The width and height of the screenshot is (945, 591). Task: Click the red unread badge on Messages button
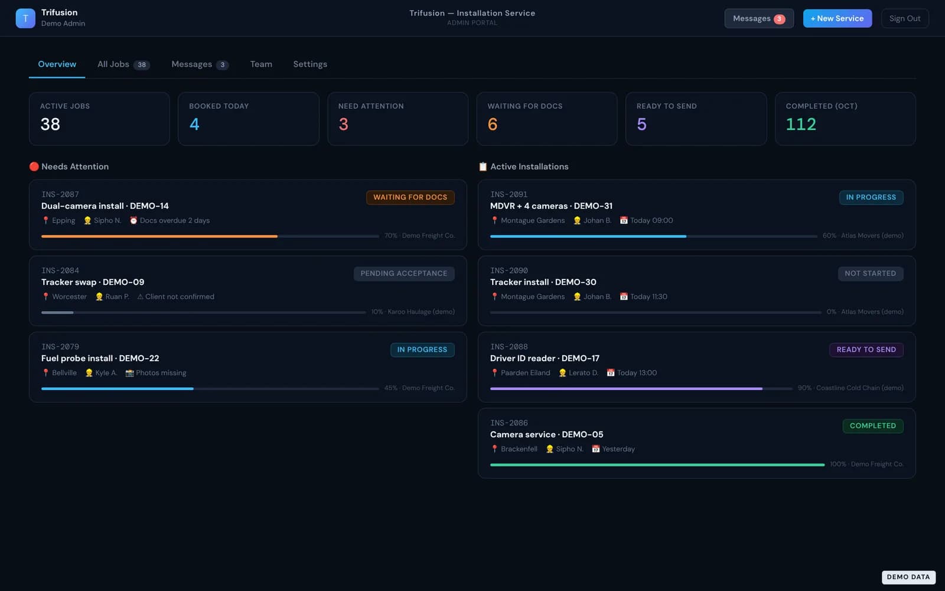pos(780,19)
